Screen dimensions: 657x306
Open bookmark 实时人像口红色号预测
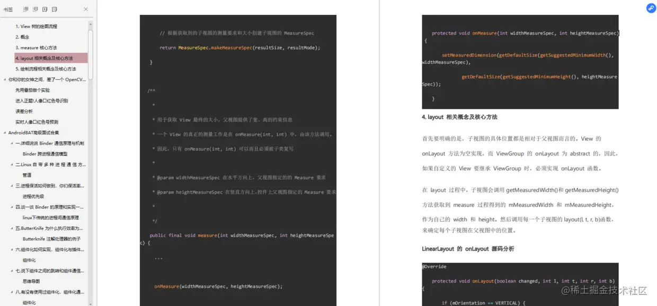37,122
